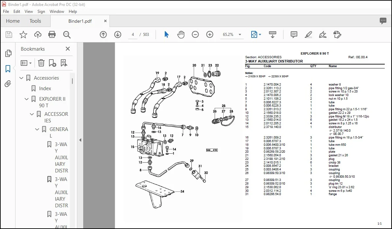Collapse the GENERAL bookmark
This screenshot has width=392, height=229.
[37, 130]
